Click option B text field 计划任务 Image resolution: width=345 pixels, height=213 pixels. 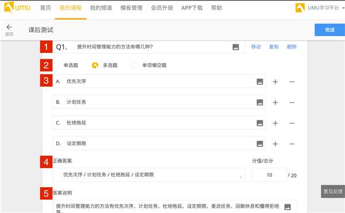[x=159, y=102]
